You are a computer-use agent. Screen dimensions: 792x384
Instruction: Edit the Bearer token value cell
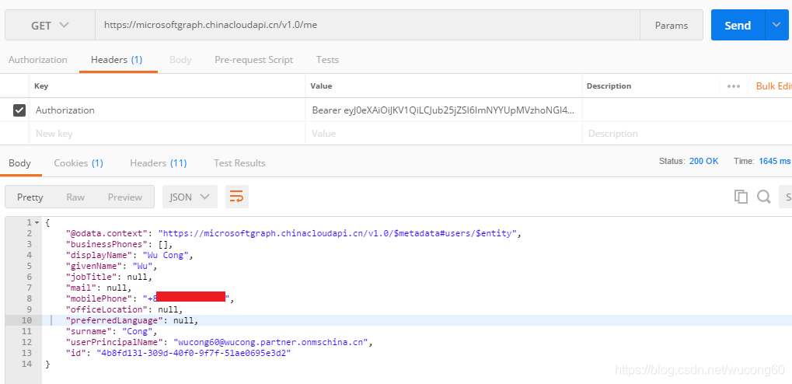tap(444, 110)
